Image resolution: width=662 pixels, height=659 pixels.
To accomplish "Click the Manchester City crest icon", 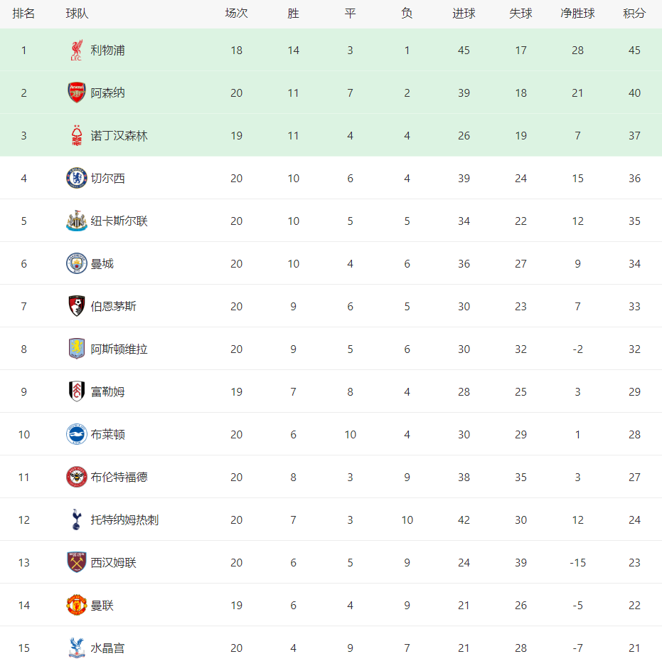I will pyautogui.click(x=76, y=263).
